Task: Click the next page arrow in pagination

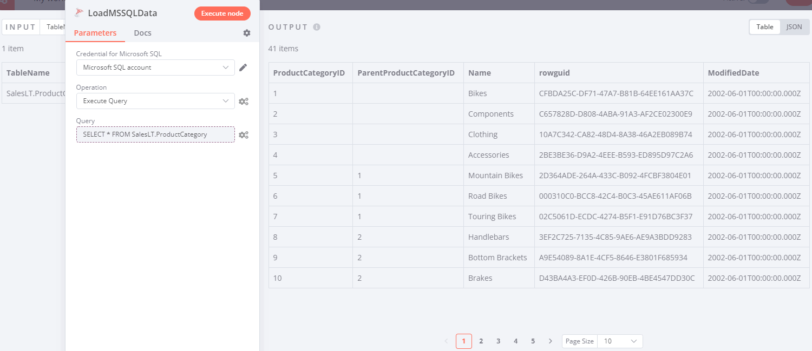Action: pyautogui.click(x=550, y=341)
